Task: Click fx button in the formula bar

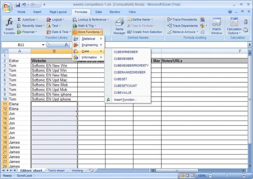Action: [66, 45]
